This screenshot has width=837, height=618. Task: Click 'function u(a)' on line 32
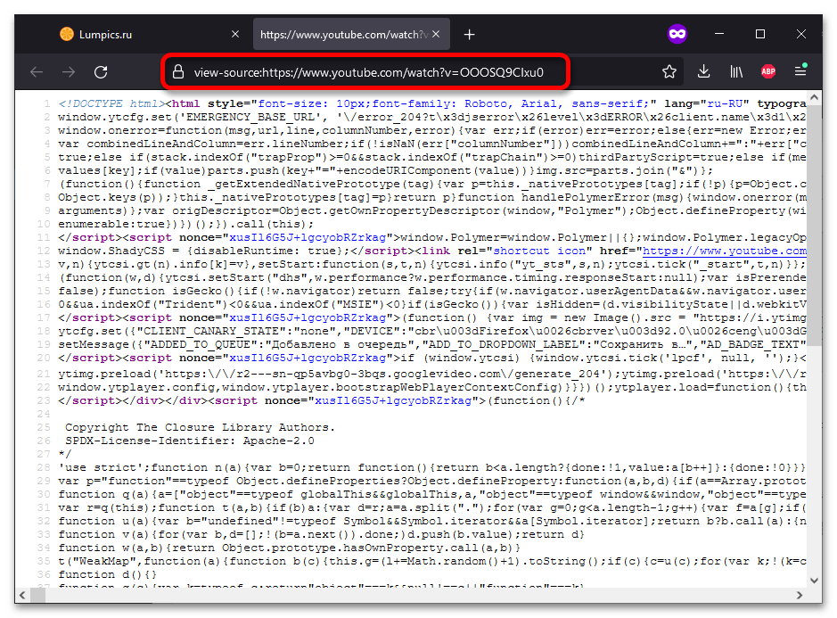point(104,522)
